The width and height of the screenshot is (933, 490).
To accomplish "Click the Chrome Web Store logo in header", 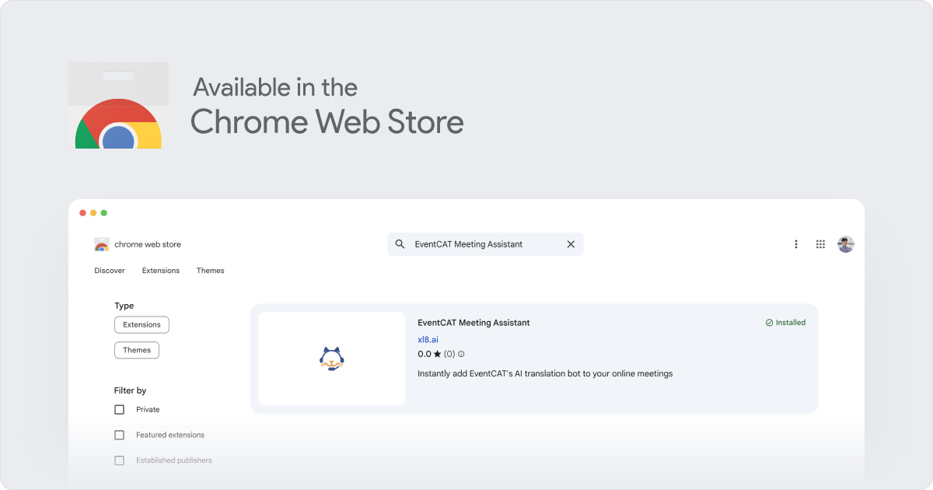I will pyautogui.click(x=102, y=244).
